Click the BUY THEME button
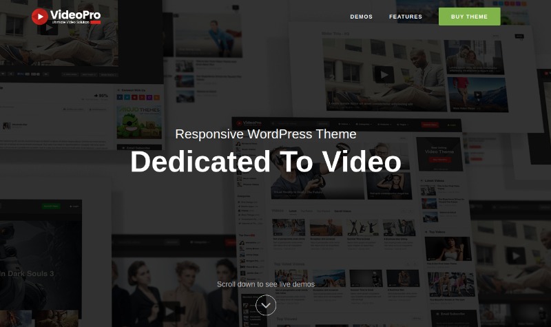Image resolution: width=551 pixels, height=327 pixels. [469, 17]
